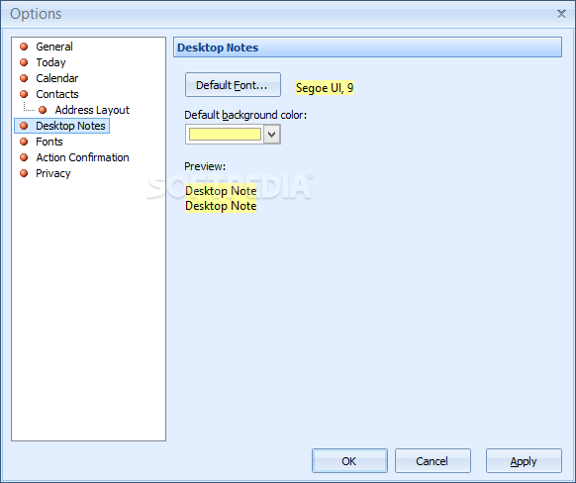Open the Contacts options section

[57, 94]
